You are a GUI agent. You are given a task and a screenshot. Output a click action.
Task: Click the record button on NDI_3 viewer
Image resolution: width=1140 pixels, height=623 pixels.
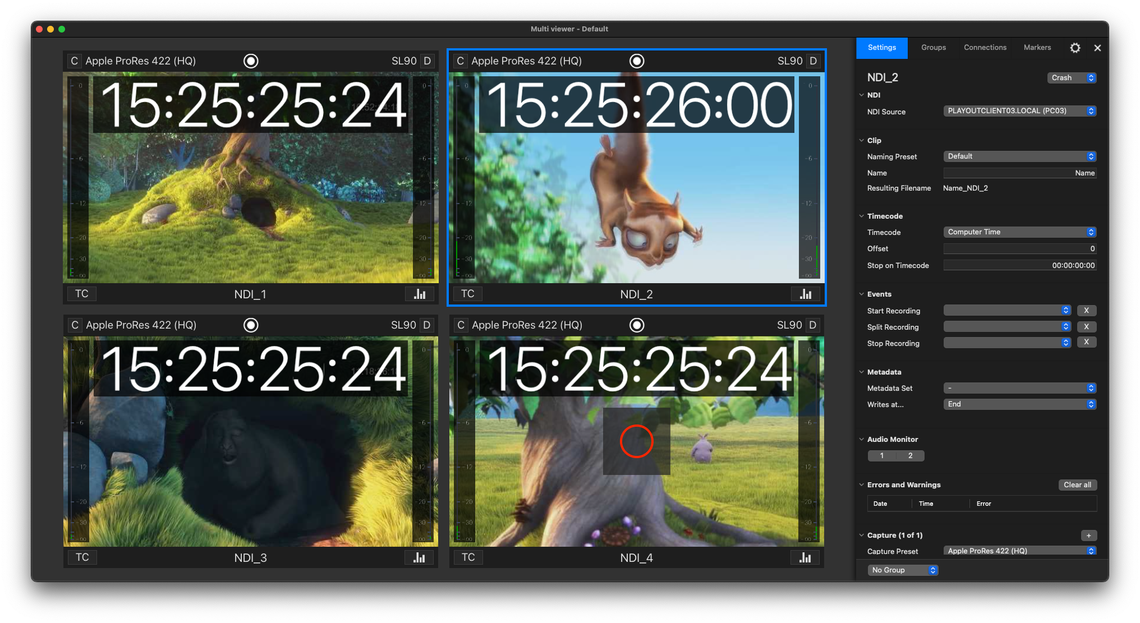[x=251, y=325]
